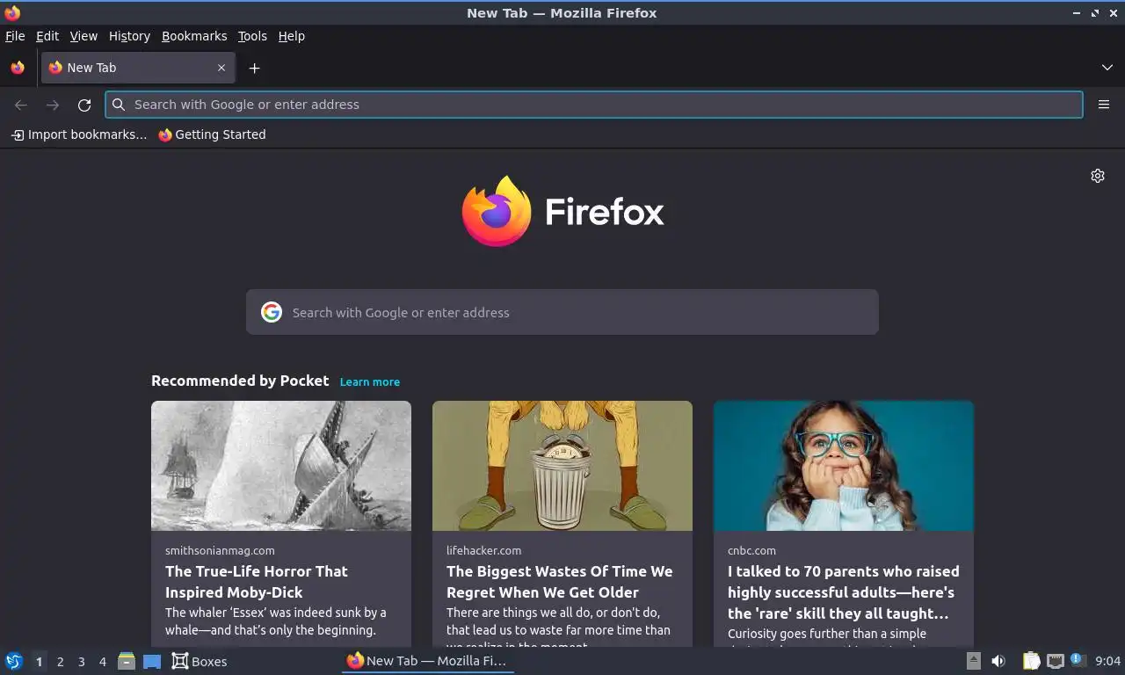Viewport: 1125px width, 675px height.
Task: Open the Edit menu
Action: pos(47,36)
